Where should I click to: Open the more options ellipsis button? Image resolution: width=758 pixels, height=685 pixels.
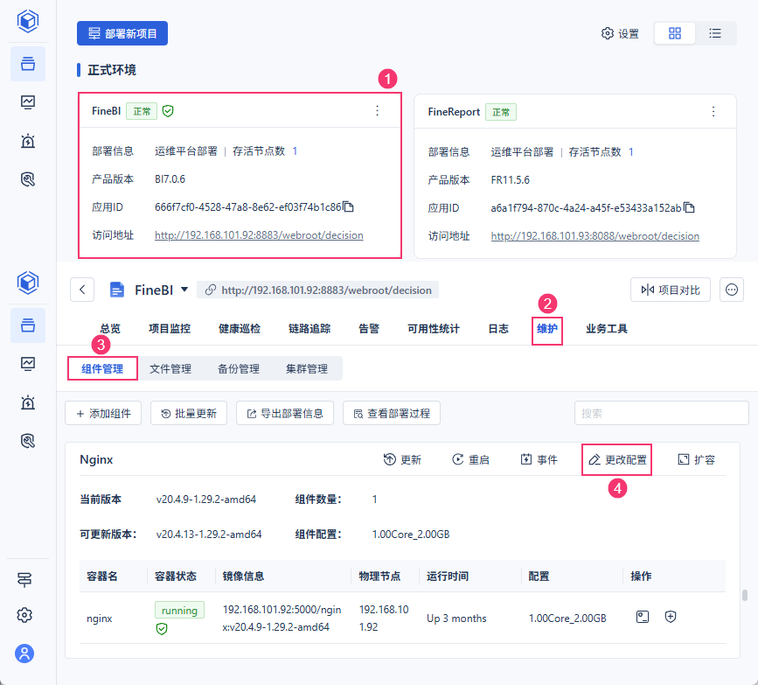tap(732, 290)
